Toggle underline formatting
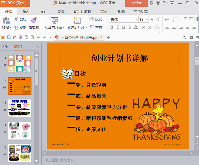 pos(124,27)
